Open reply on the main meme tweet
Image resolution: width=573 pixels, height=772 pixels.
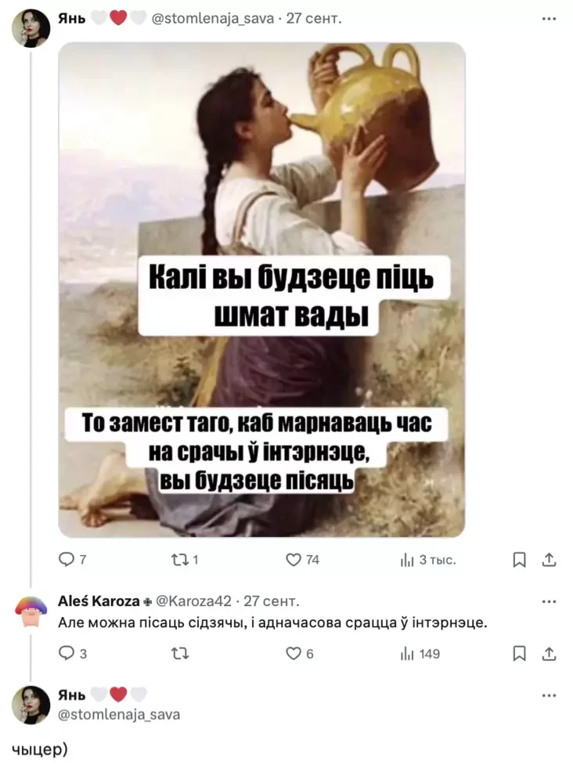(x=72, y=560)
